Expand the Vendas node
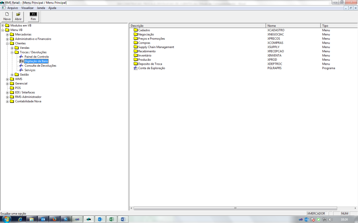Image resolution: width=358 pixels, height=223 pixels. tap(12, 48)
